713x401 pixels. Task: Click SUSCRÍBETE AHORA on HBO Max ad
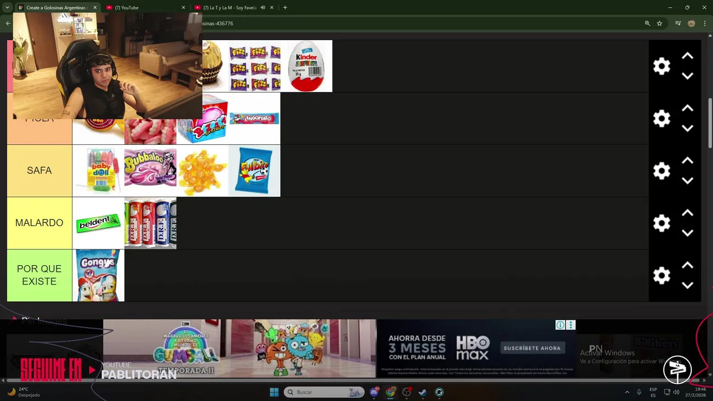click(x=532, y=348)
